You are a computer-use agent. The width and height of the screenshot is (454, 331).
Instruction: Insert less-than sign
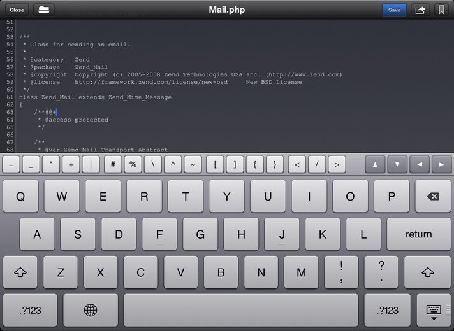click(297, 164)
